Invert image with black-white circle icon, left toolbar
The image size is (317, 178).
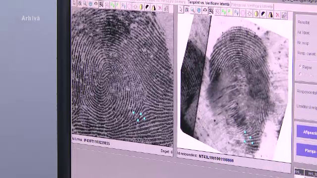point(148,7)
